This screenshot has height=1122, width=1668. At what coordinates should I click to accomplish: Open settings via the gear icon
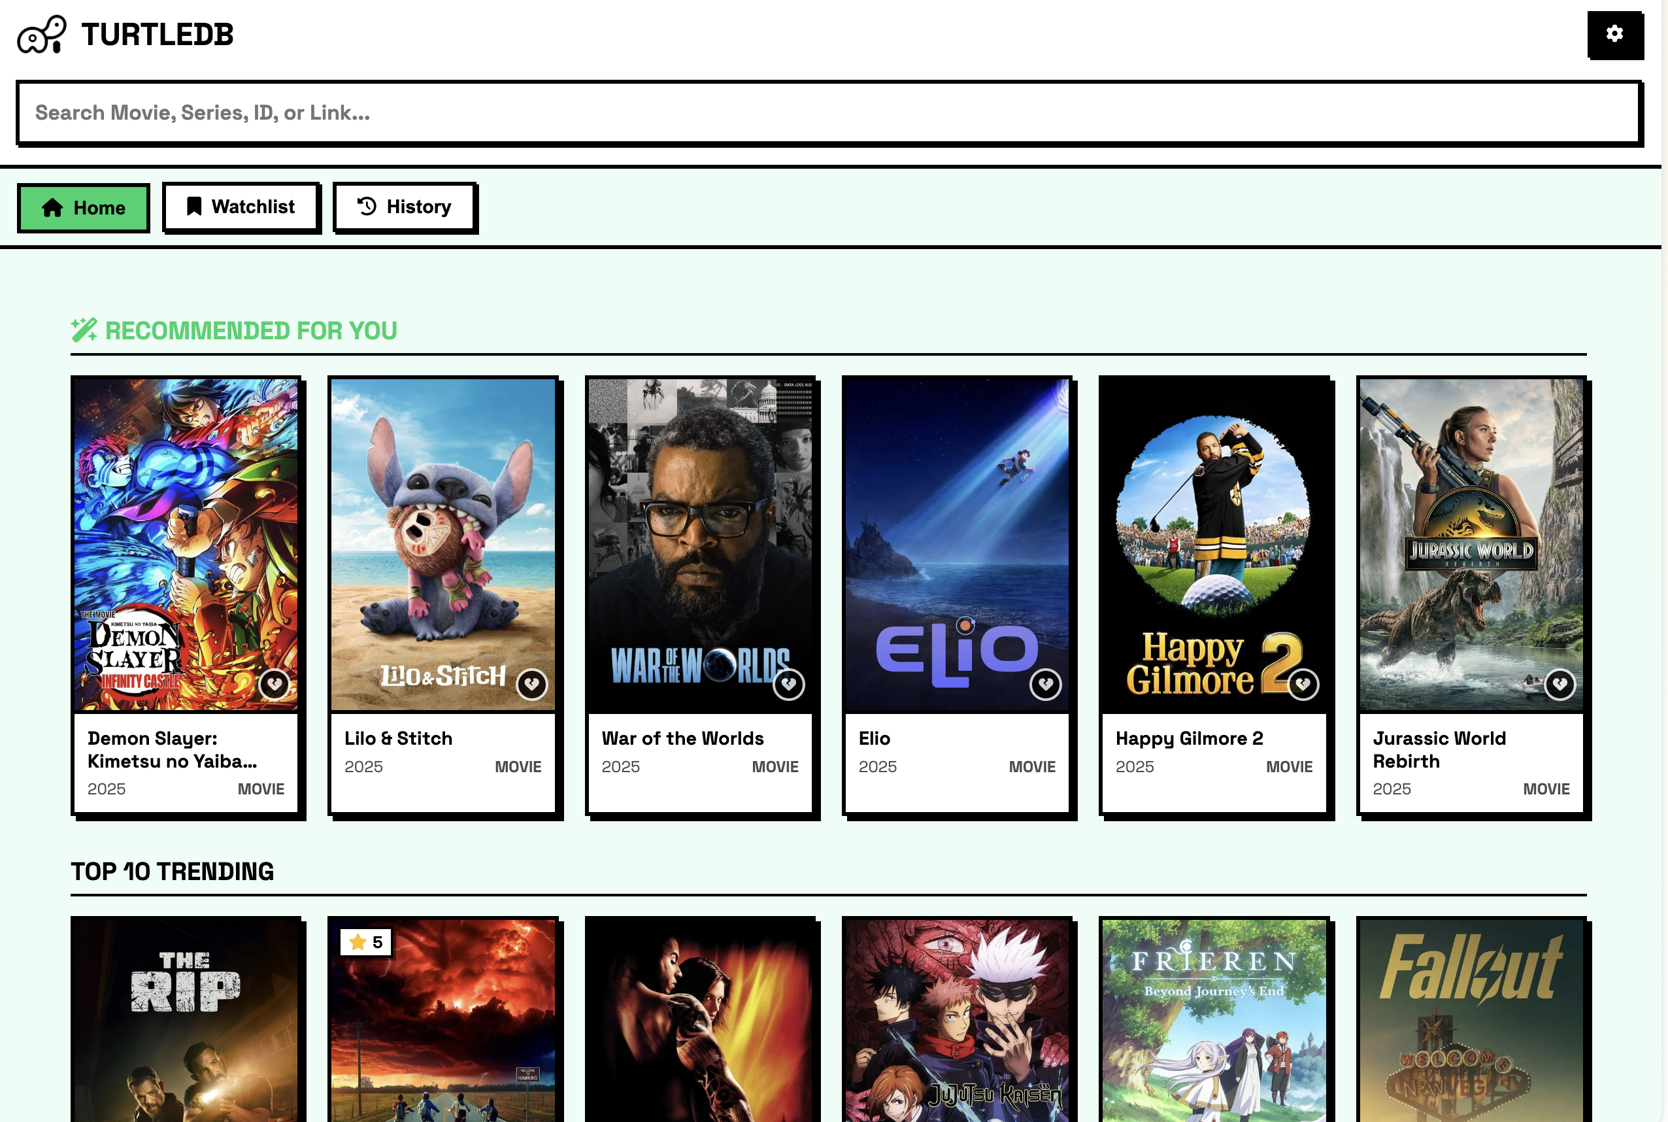click(x=1614, y=35)
